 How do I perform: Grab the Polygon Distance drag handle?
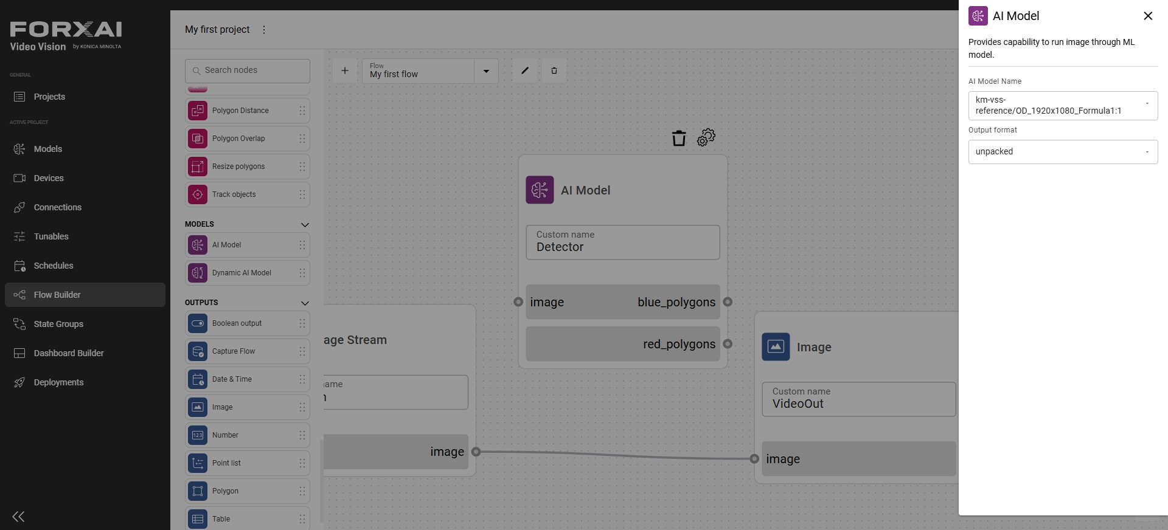pos(302,111)
